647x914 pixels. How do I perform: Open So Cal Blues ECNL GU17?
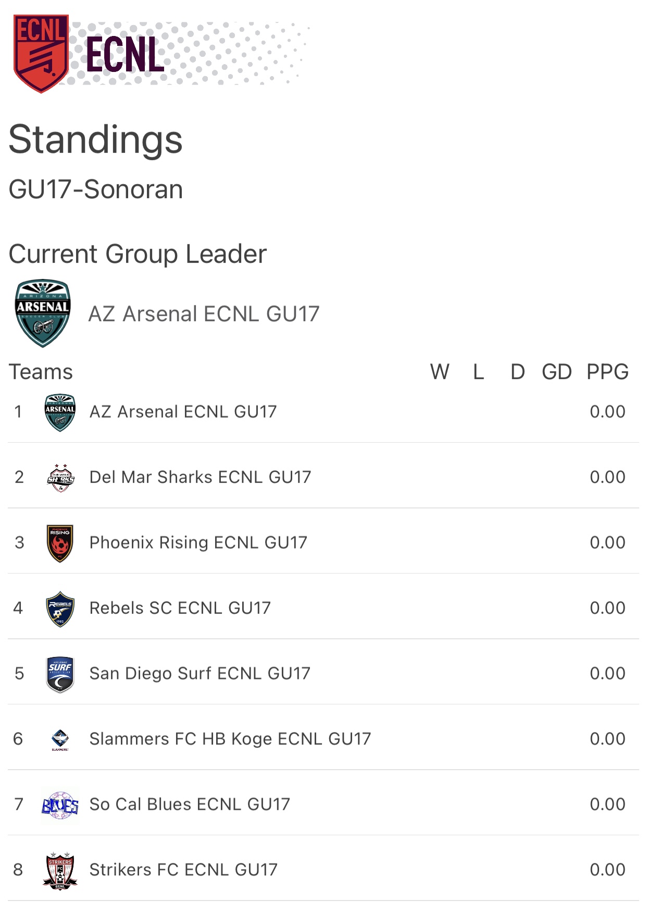pyautogui.click(x=190, y=805)
